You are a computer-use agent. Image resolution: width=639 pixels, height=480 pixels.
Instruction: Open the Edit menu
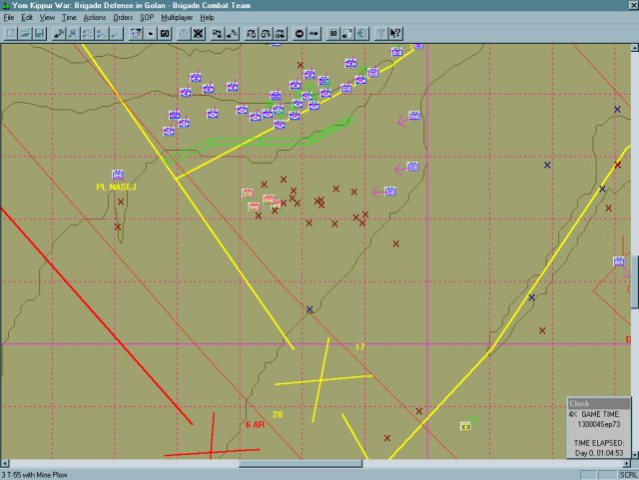click(x=27, y=18)
